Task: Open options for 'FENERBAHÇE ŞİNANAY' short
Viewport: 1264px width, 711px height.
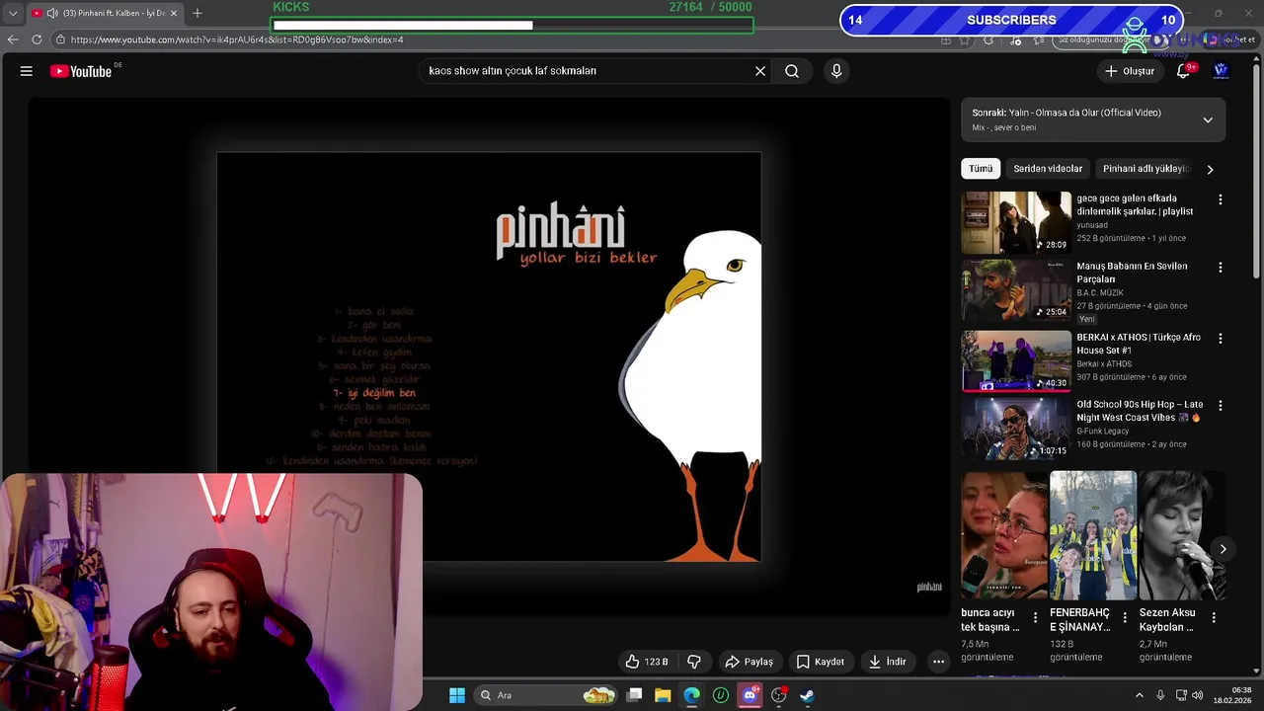Action: 1124,618
